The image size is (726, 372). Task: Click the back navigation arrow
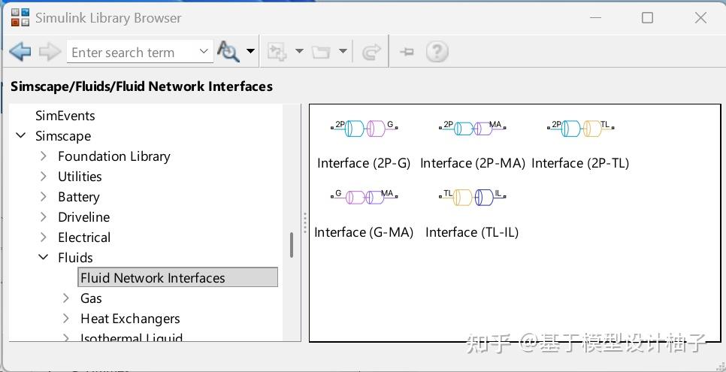tap(20, 51)
